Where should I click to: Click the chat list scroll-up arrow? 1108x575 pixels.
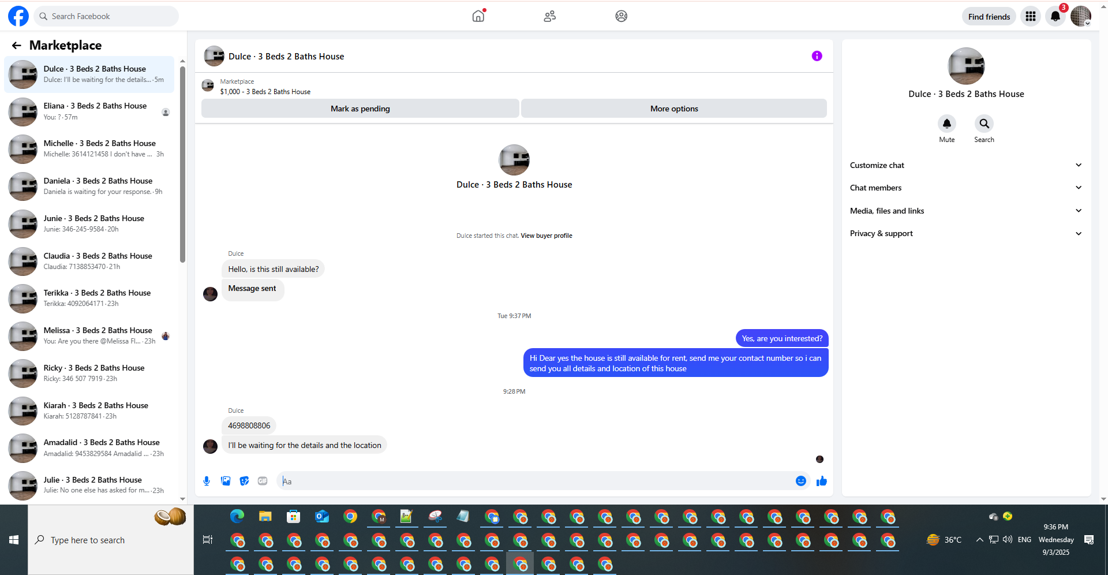tap(182, 61)
